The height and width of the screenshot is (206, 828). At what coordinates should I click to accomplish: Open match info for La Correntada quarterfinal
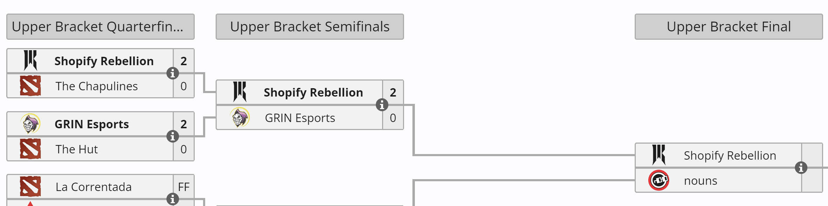(x=173, y=199)
